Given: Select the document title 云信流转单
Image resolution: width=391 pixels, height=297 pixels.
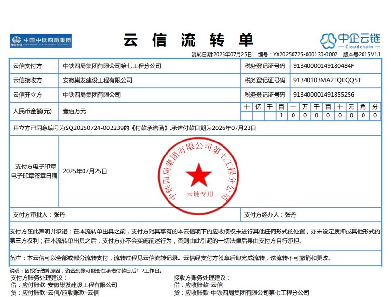Looking at the screenshot, I should click(188, 39).
